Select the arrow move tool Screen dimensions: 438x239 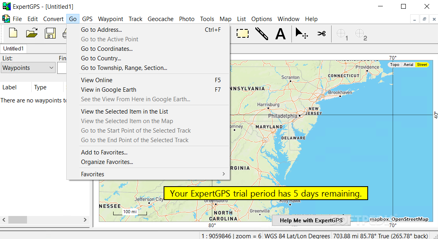click(302, 33)
